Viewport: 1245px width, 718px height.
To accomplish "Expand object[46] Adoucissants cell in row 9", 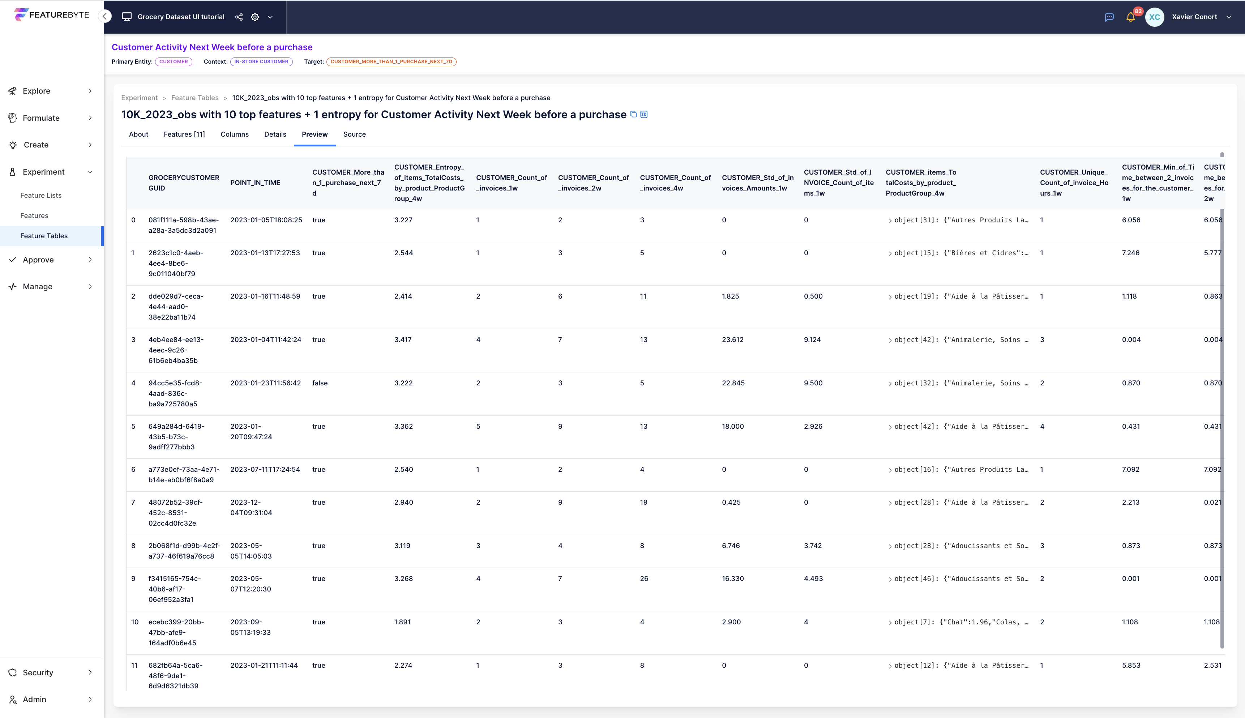I will (x=890, y=580).
